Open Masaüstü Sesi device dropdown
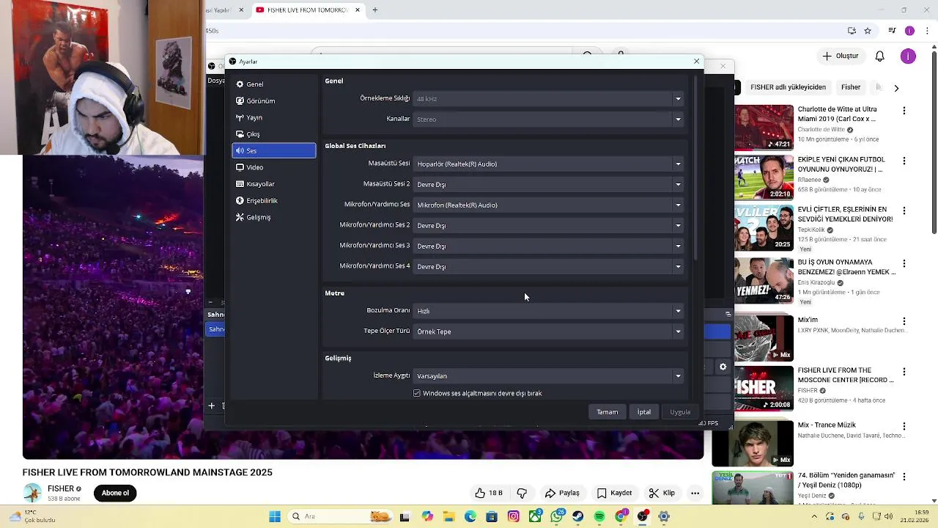This screenshot has width=938, height=528. 548,164
